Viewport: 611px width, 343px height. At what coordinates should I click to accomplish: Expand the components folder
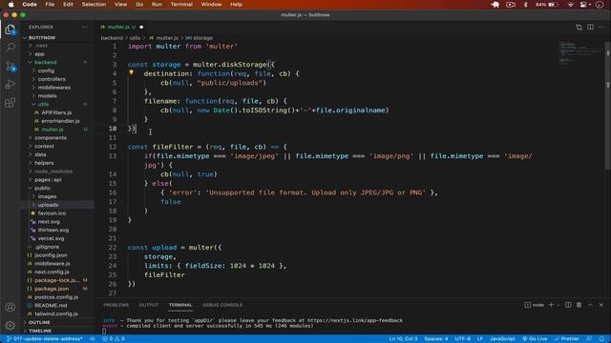(x=51, y=137)
